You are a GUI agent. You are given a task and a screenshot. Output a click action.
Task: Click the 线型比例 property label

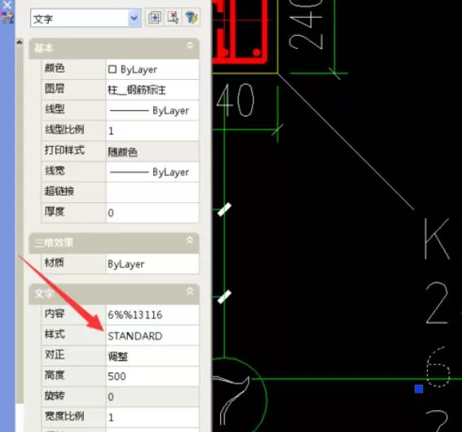click(x=64, y=130)
